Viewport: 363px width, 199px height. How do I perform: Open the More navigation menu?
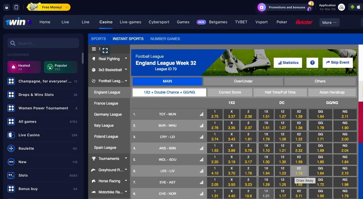pyautogui.click(x=329, y=22)
